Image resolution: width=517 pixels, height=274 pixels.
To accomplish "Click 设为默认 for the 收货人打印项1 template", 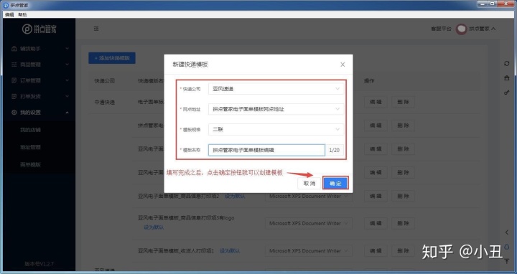I will (230, 250).
